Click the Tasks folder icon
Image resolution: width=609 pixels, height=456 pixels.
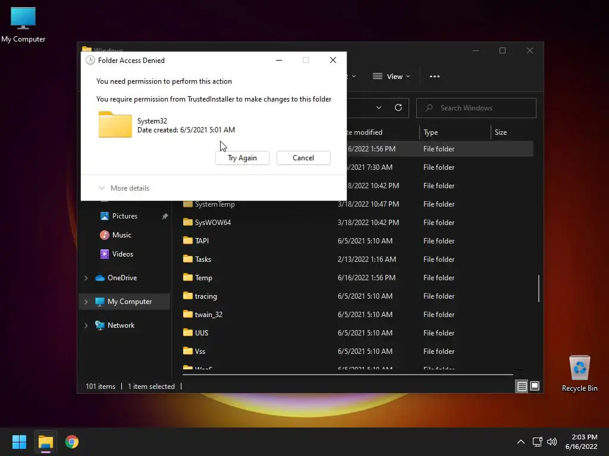(x=188, y=259)
